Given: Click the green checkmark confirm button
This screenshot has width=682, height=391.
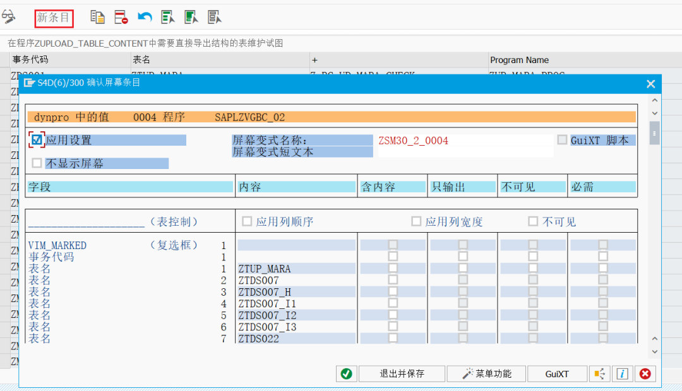Looking at the screenshot, I should click(347, 373).
